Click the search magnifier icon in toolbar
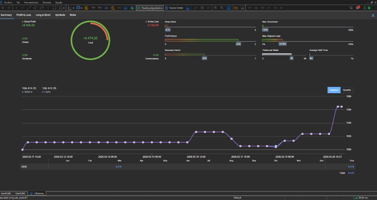The width and height of the screenshot is (377, 200). point(351,8)
